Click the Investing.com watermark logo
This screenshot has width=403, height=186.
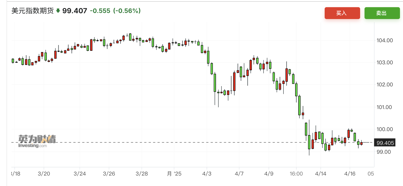tap(37, 141)
